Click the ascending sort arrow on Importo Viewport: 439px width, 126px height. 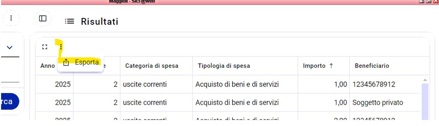point(331,66)
